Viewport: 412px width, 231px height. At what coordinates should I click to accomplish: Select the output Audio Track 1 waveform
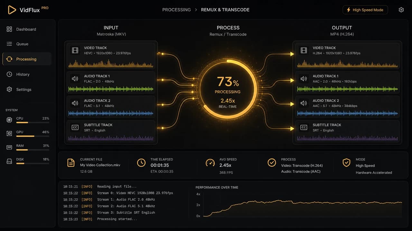348,89
